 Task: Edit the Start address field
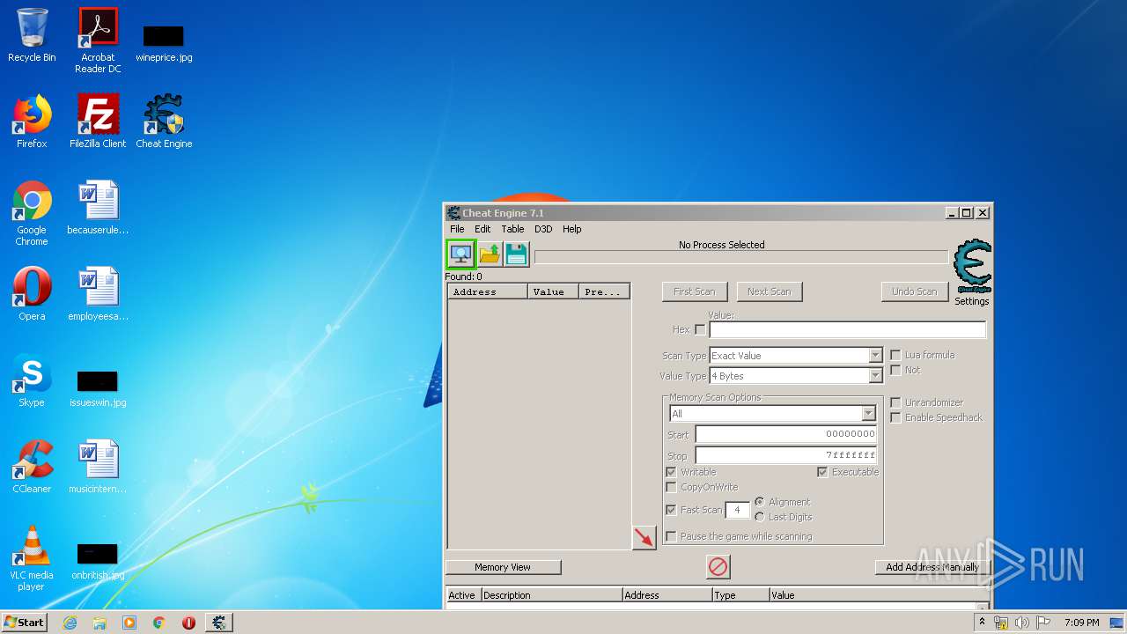[x=785, y=434]
